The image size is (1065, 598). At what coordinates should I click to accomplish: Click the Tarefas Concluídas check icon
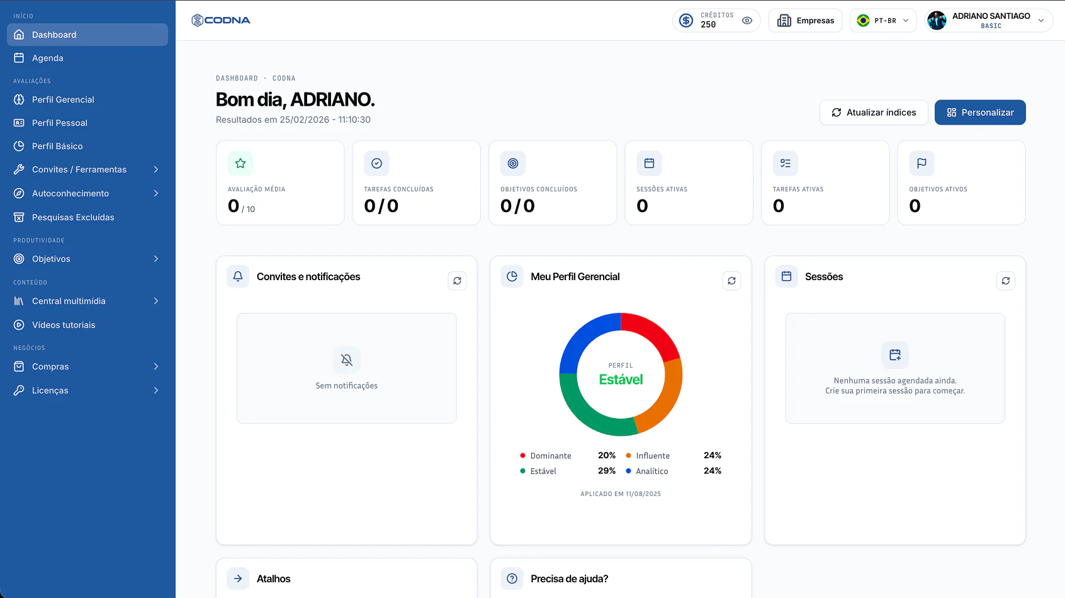(376, 164)
